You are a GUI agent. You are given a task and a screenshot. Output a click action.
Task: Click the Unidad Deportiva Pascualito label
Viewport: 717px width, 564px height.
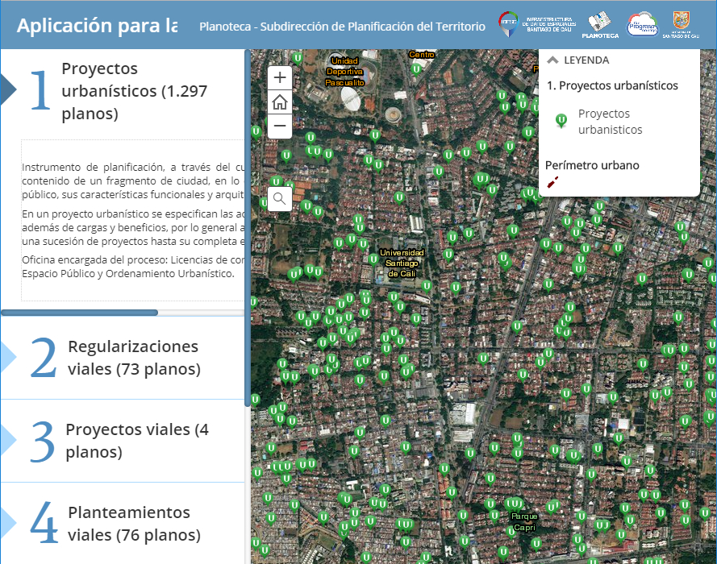pyautogui.click(x=344, y=71)
